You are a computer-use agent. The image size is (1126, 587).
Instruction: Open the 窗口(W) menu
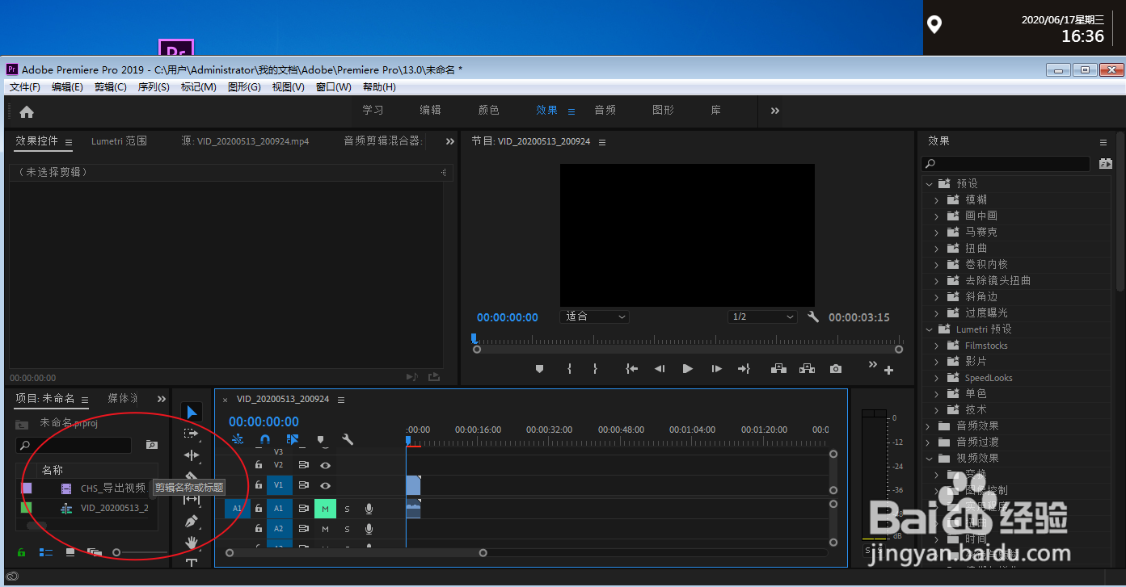(334, 87)
